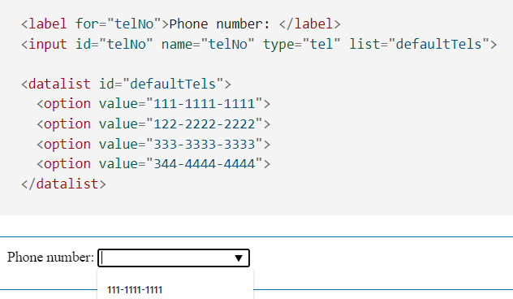513x299 pixels.
Task: Click the name="telNo" attribute in the code
Action: pos(208,44)
